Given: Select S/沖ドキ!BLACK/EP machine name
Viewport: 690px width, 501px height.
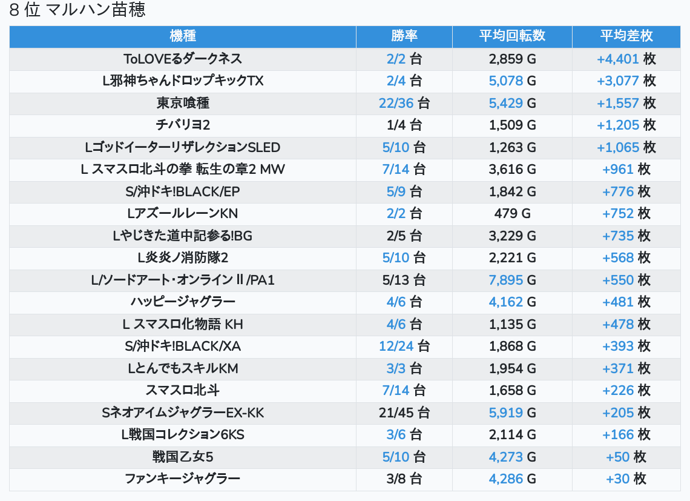Looking at the screenshot, I should pos(183,191).
